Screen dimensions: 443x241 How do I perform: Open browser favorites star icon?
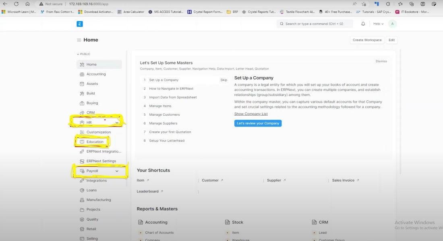400,4
